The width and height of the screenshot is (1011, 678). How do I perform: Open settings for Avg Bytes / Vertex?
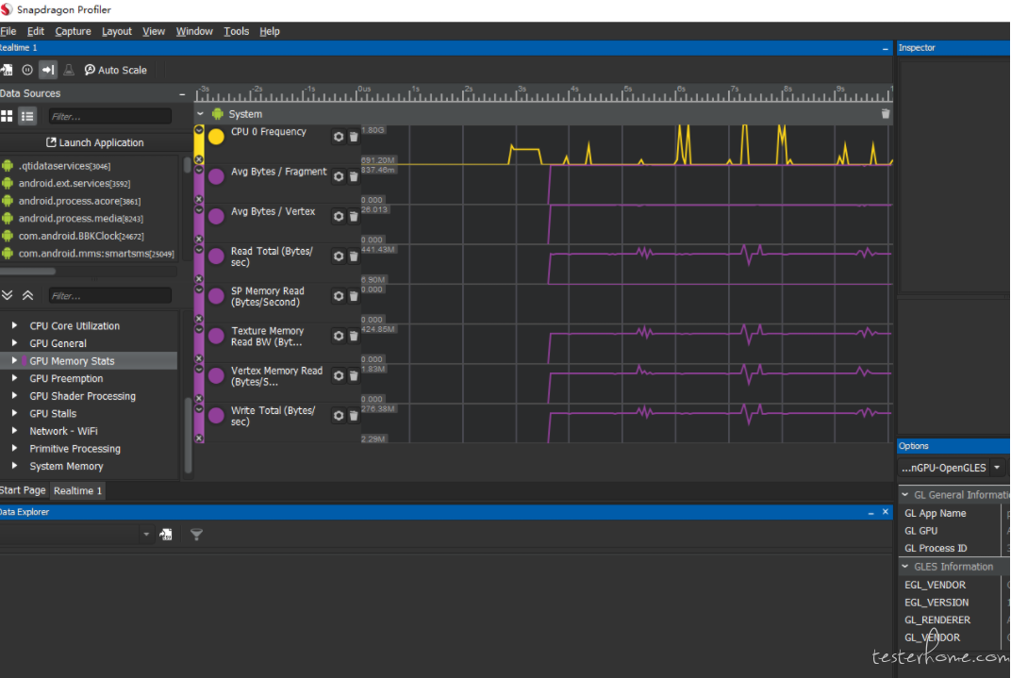click(339, 216)
